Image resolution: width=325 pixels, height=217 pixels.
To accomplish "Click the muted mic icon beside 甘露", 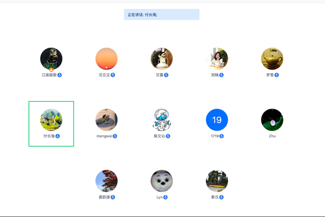I will (x=166, y=75).
